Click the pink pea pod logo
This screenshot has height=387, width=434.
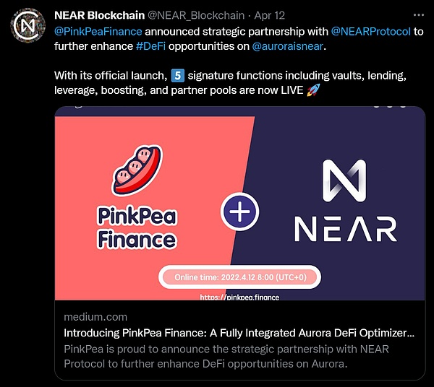[136, 173]
